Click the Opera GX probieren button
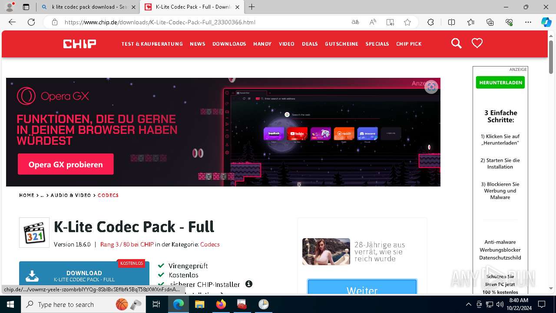Image resolution: width=556 pixels, height=313 pixels. 66,164
